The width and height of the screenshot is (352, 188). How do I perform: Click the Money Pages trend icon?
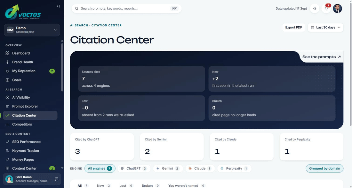pyautogui.click(x=7, y=159)
